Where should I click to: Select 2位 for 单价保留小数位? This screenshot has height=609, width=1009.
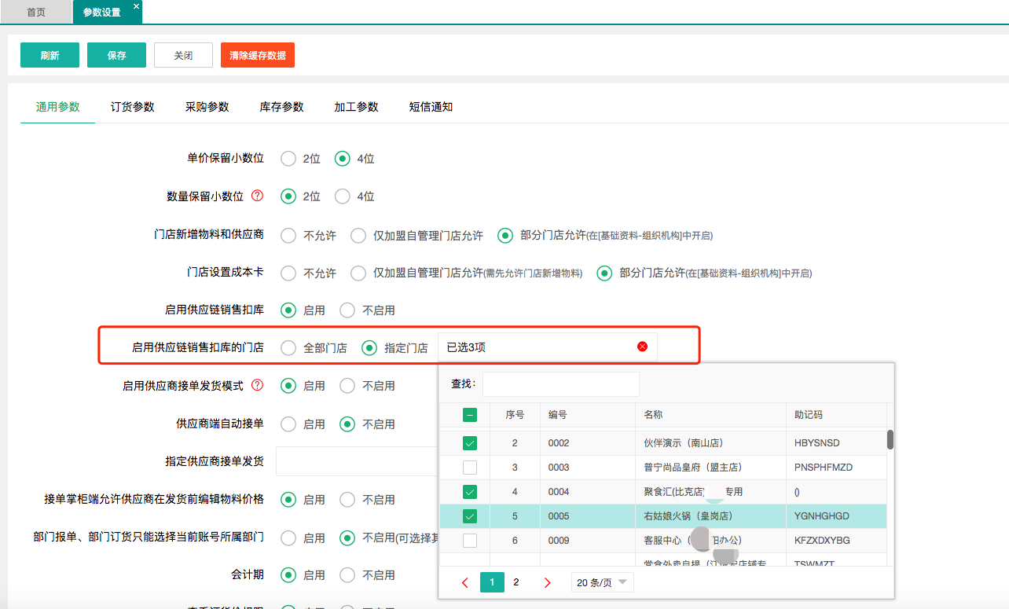288,158
